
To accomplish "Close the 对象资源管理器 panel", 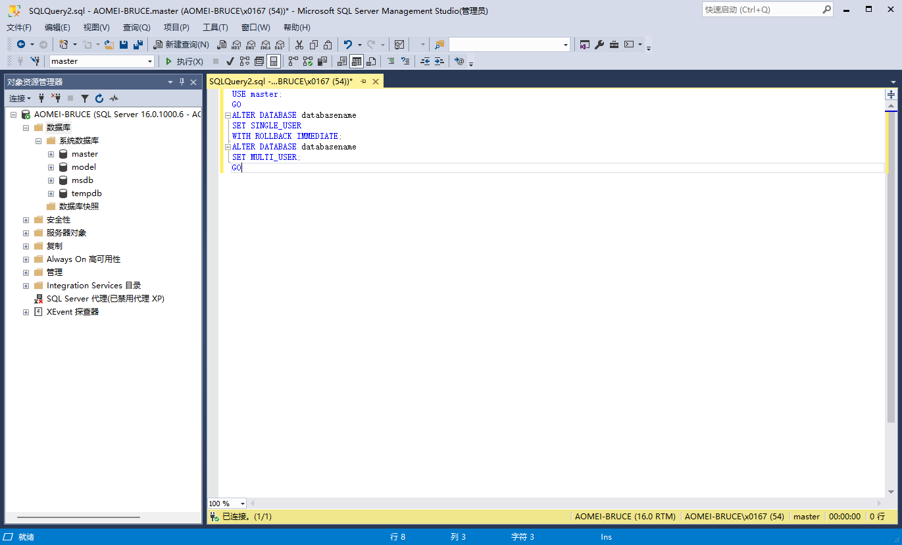I will pos(193,82).
